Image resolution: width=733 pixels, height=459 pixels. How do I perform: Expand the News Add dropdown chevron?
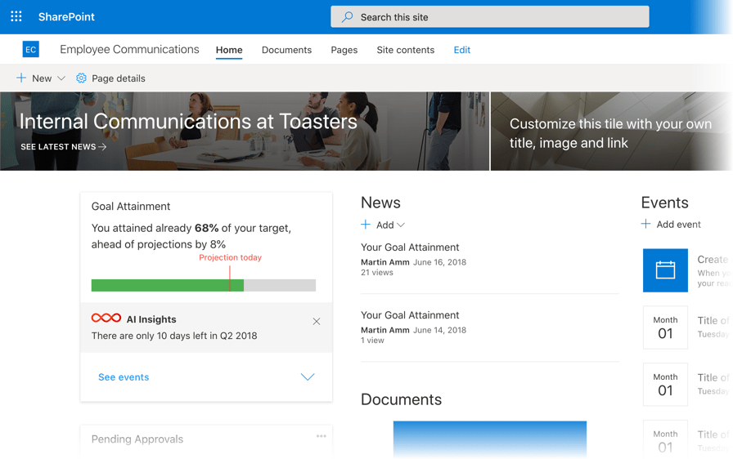(401, 225)
